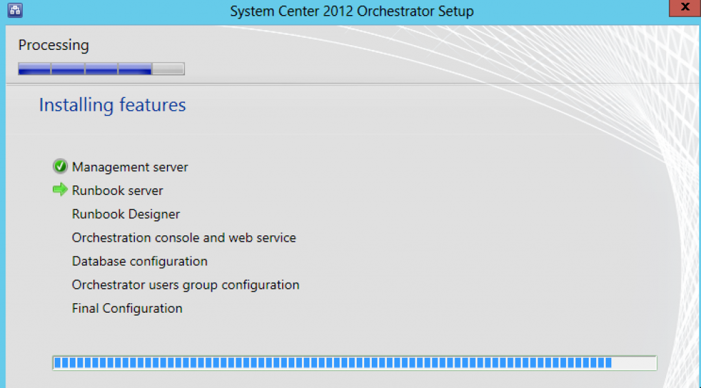Screen dimensions: 701x388
Task: Click "Orchestrator users group configuration" text
Action: [186, 285]
